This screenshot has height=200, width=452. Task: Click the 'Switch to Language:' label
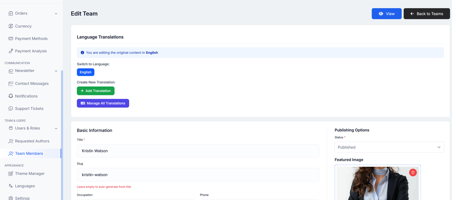pos(93,64)
